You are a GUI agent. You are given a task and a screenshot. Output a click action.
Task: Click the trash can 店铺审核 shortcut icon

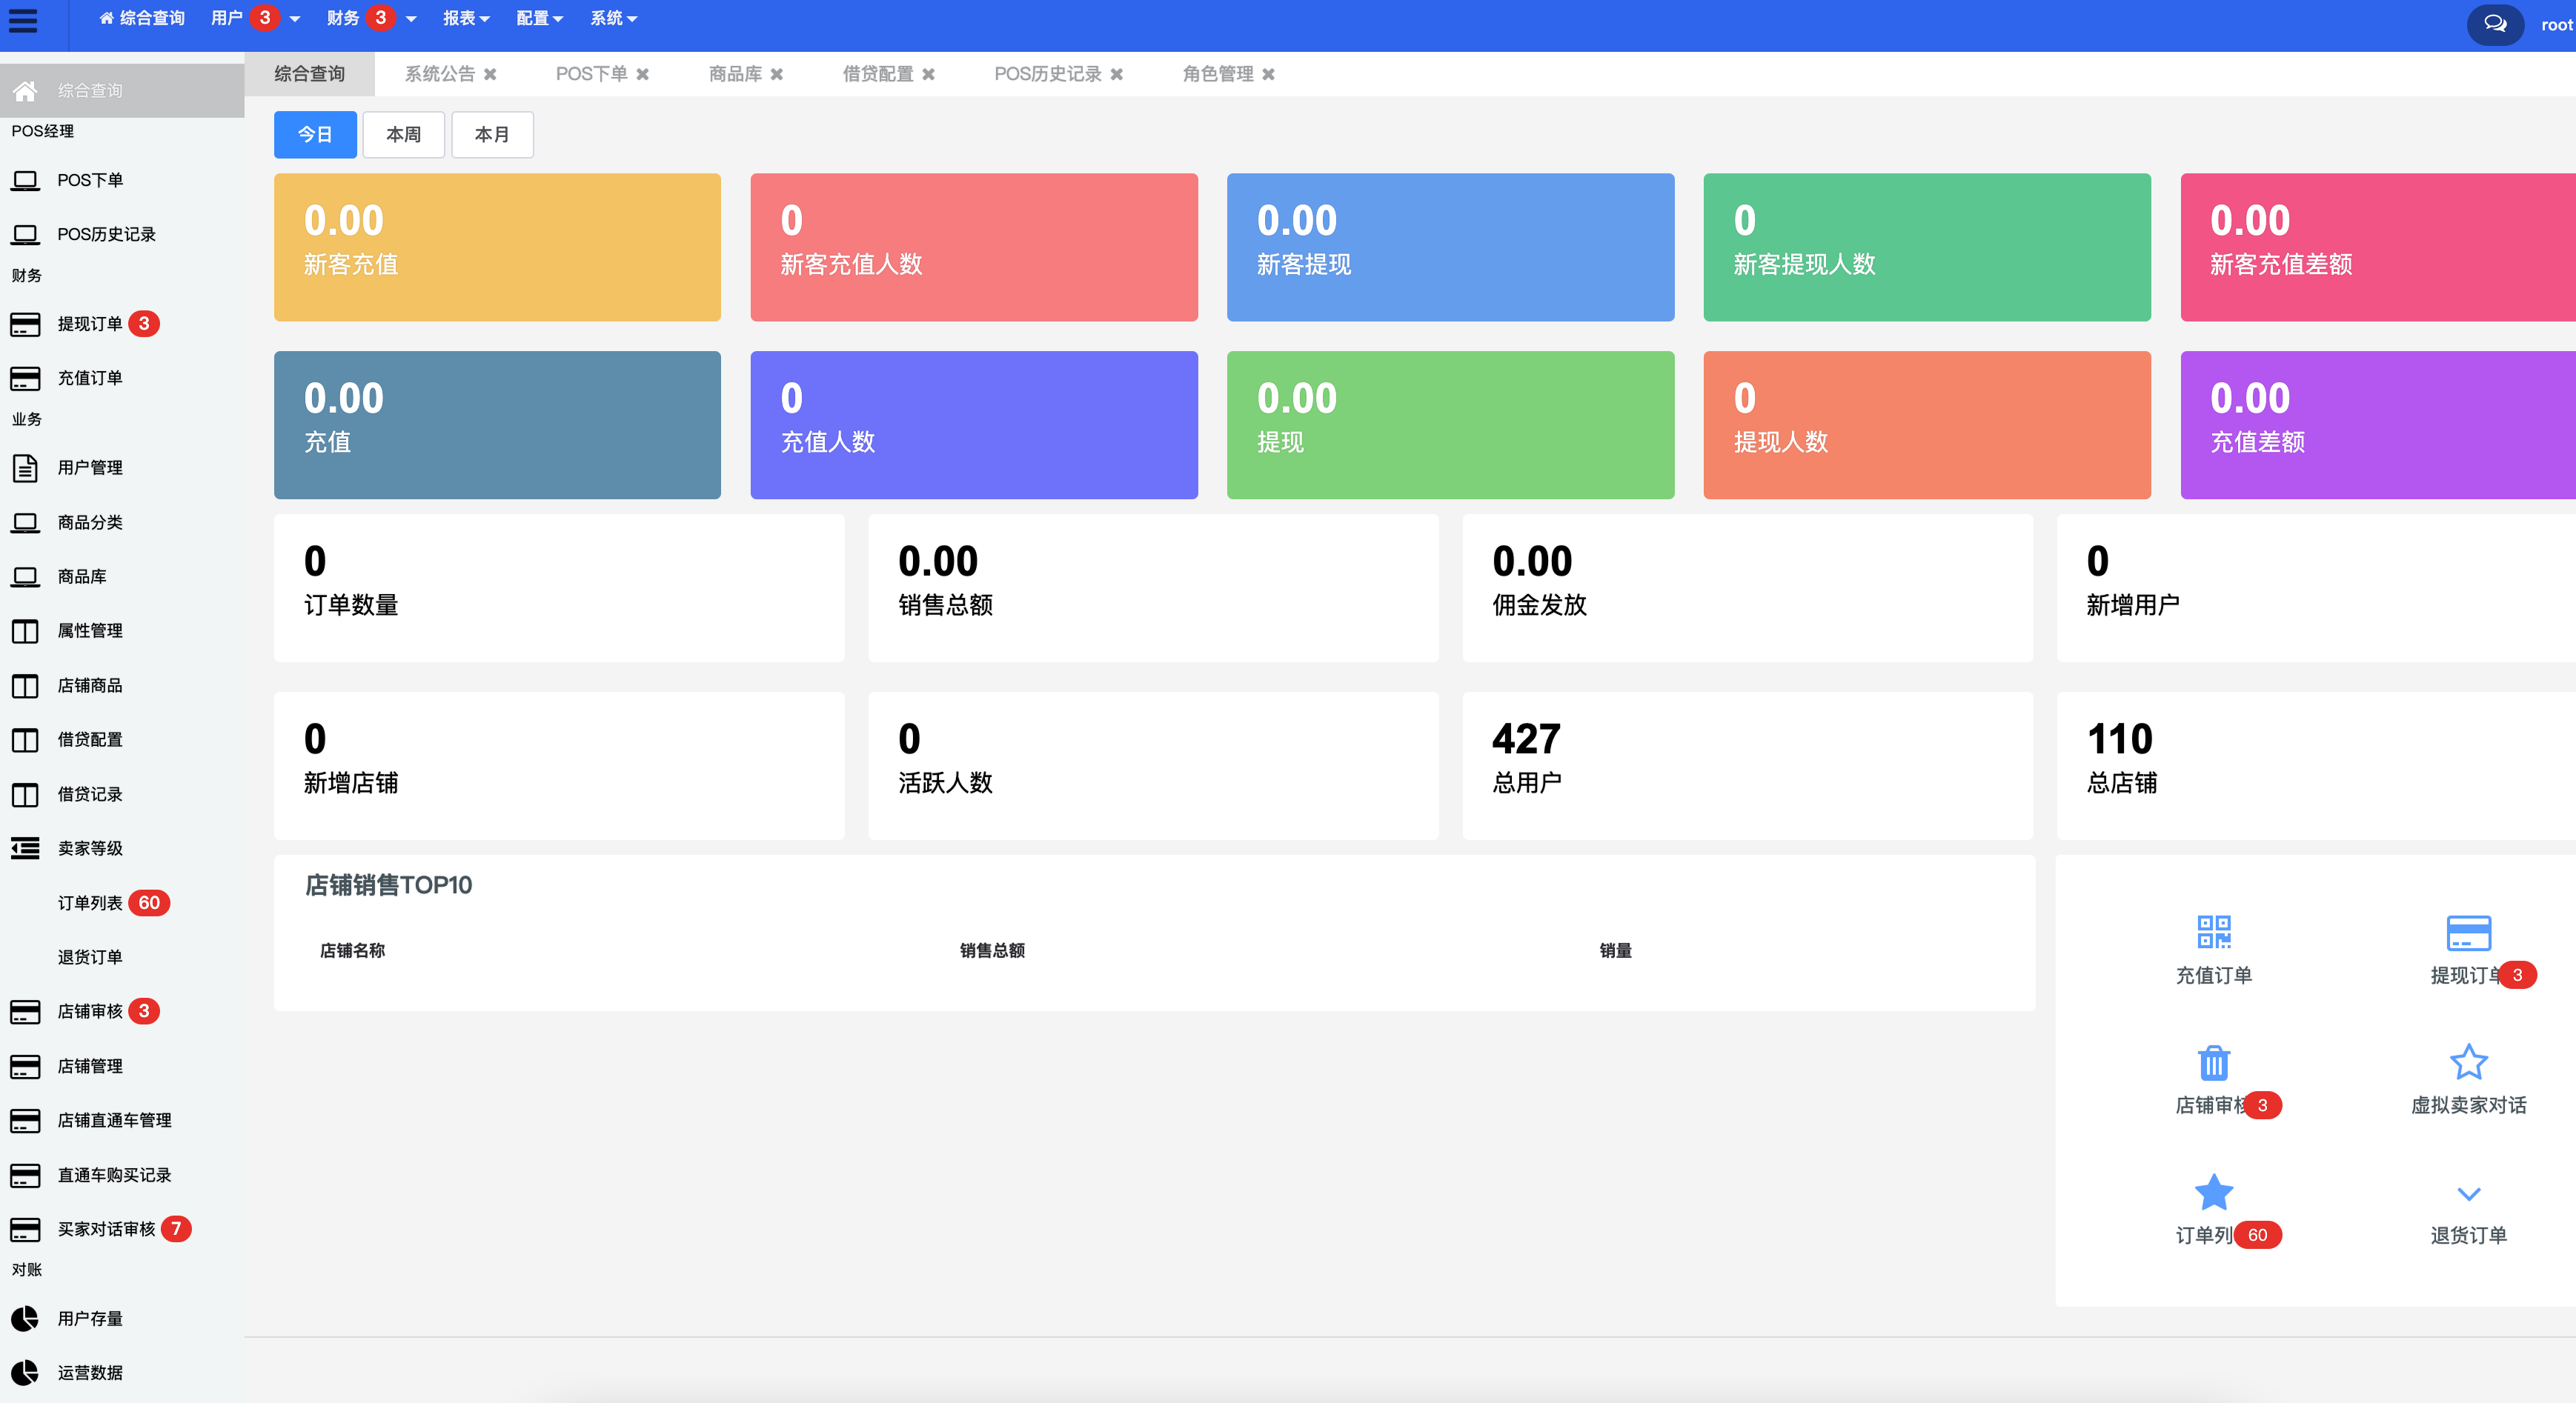tap(2214, 1062)
